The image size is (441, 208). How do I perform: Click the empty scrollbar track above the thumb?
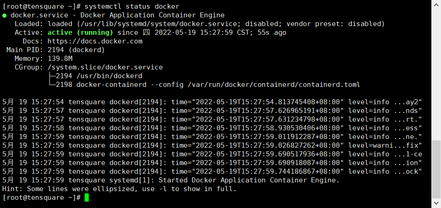[x=437, y=69]
